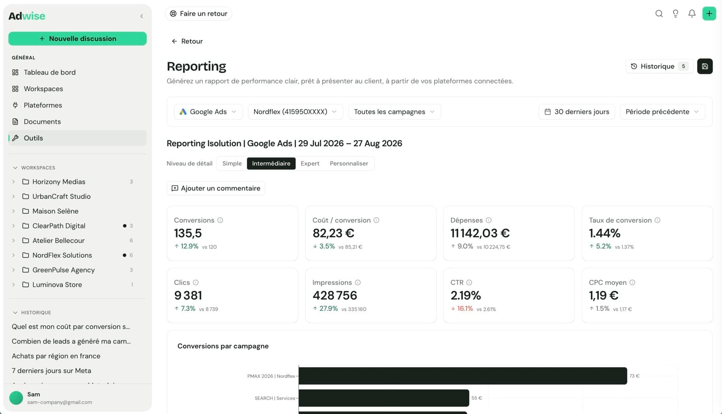
Task: Open Toutes les campagnes dropdown
Action: (x=394, y=111)
